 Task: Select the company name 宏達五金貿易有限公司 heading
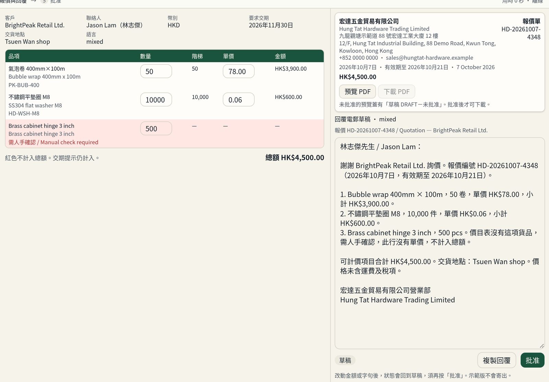369,21
